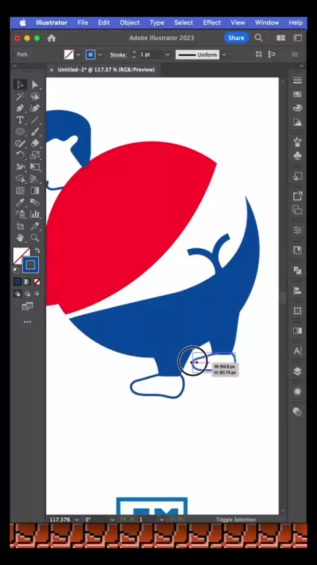Select the Scale tool
The height and width of the screenshot is (565, 317).
click(35, 155)
